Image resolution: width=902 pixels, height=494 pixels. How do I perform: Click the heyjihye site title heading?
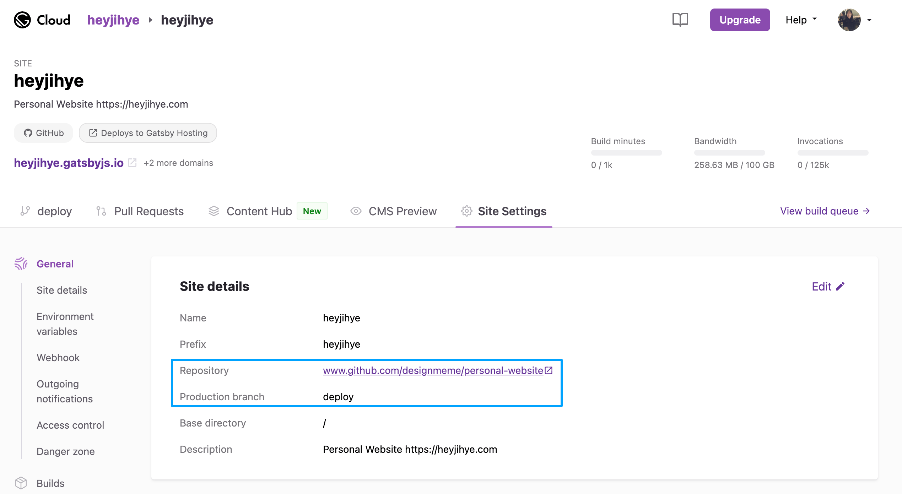pyautogui.click(x=49, y=81)
